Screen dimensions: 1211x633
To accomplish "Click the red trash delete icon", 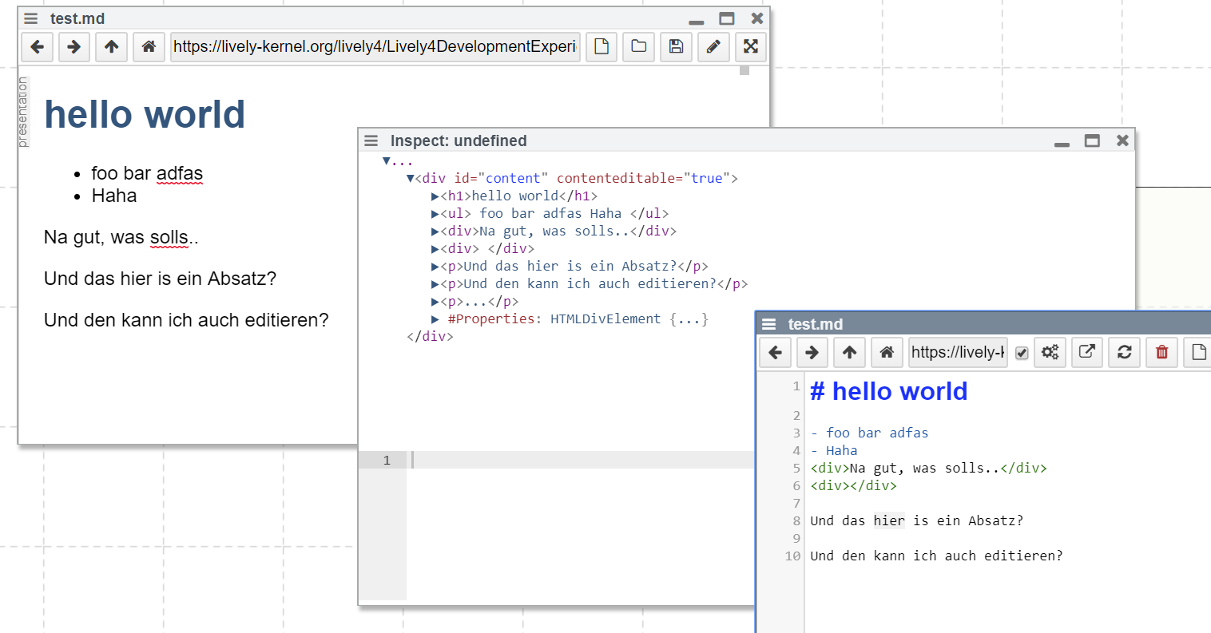I will click(x=1161, y=352).
